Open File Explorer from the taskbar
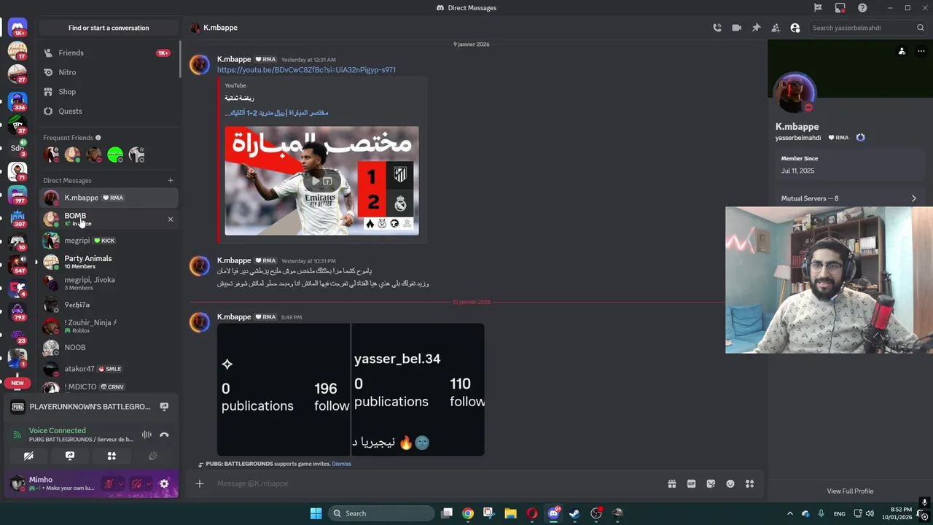 (510, 513)
